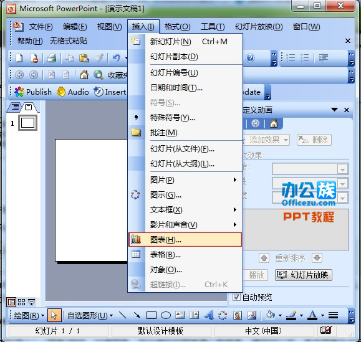Insert a horizontal text box
361x342 pixels.
point(180,315)
